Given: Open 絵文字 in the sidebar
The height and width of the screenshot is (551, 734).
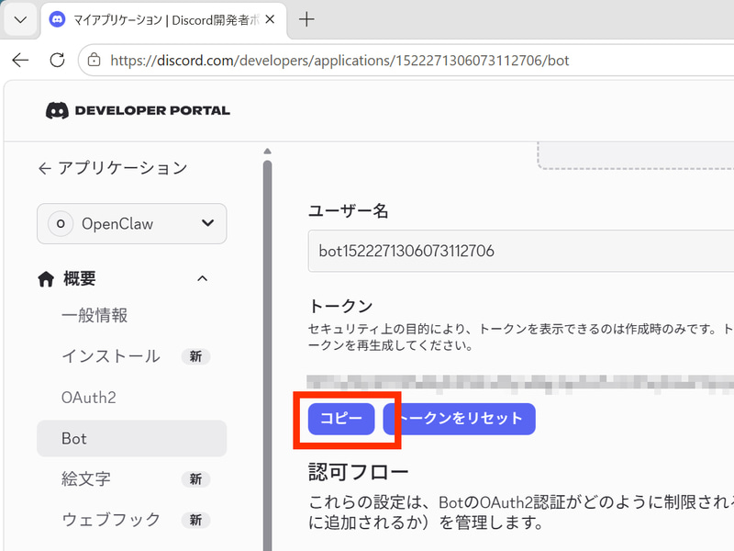Looking at the screenshot, I should [x=86, y=479].
